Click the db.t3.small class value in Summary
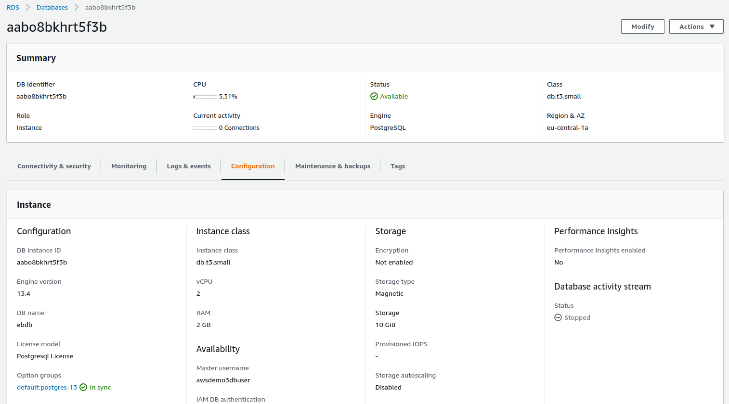This screenshot has height=404, width=729. click(564, 96)
